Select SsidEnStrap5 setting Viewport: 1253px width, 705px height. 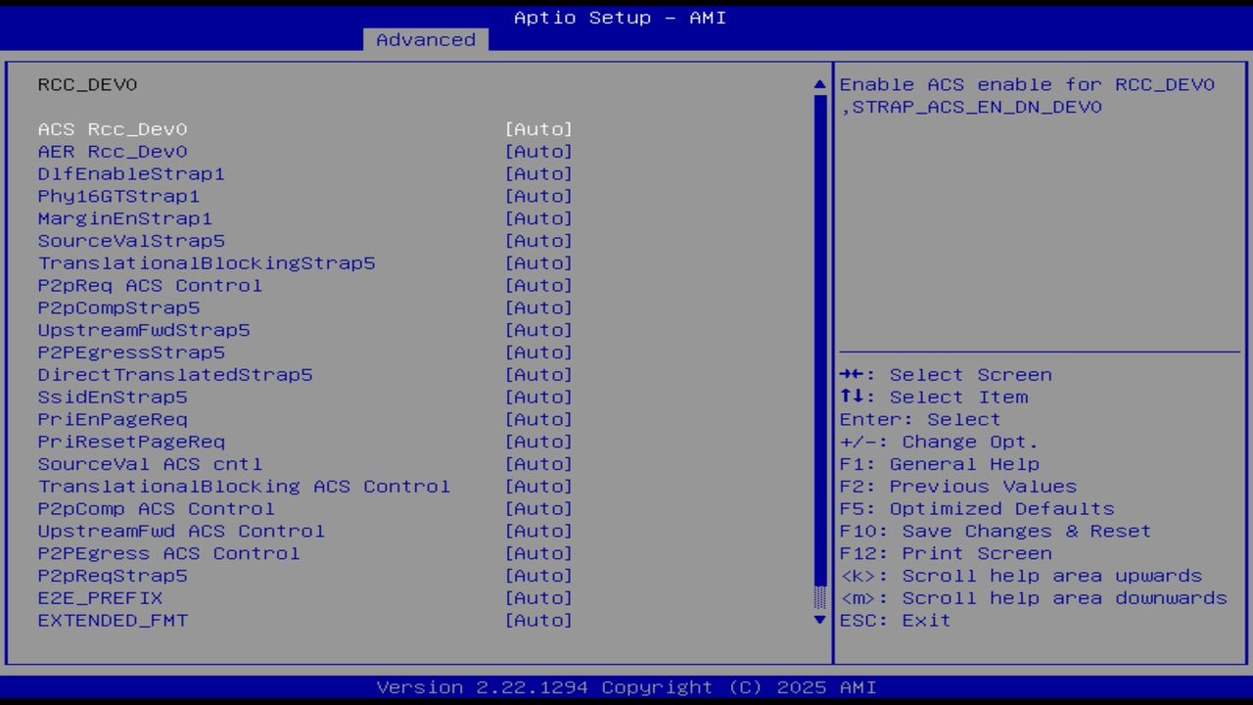[112, 397]
